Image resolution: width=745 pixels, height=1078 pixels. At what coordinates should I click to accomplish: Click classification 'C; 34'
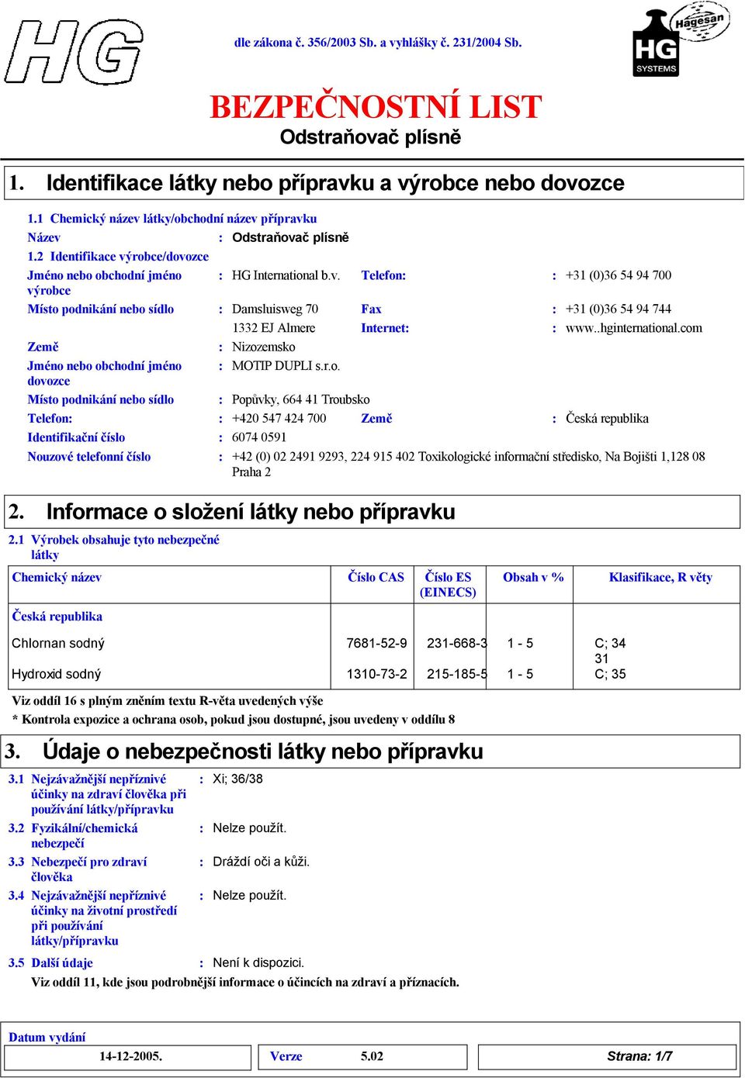click(610, 644)
